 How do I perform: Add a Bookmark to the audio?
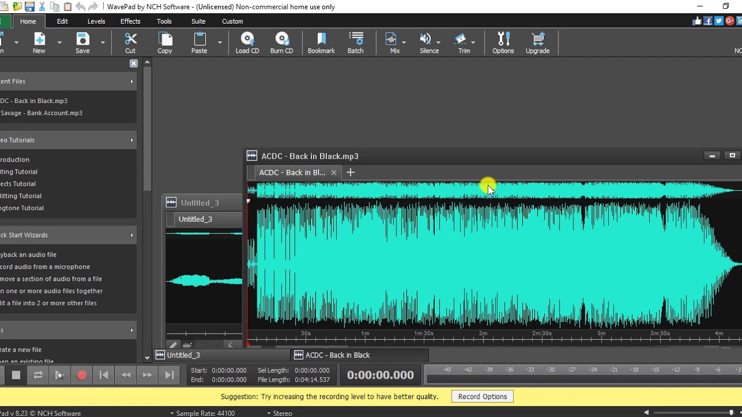coord(321,43)
